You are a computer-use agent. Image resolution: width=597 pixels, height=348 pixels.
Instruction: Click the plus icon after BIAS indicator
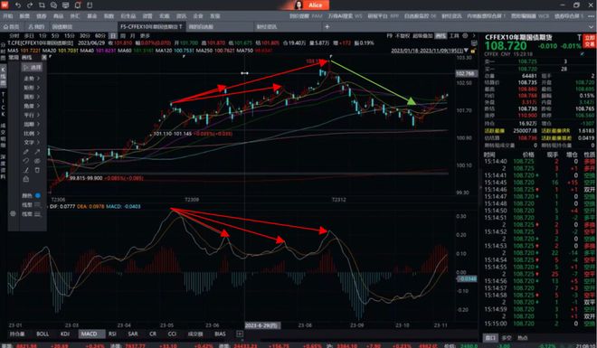[240, 334]
